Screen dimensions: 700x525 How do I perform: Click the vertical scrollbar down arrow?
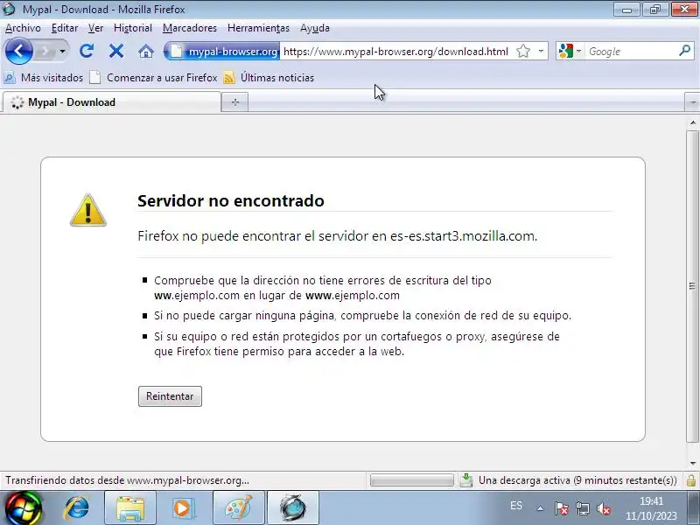693,464
